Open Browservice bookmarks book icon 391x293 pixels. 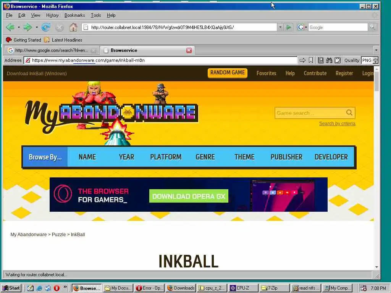pos(321,60)
